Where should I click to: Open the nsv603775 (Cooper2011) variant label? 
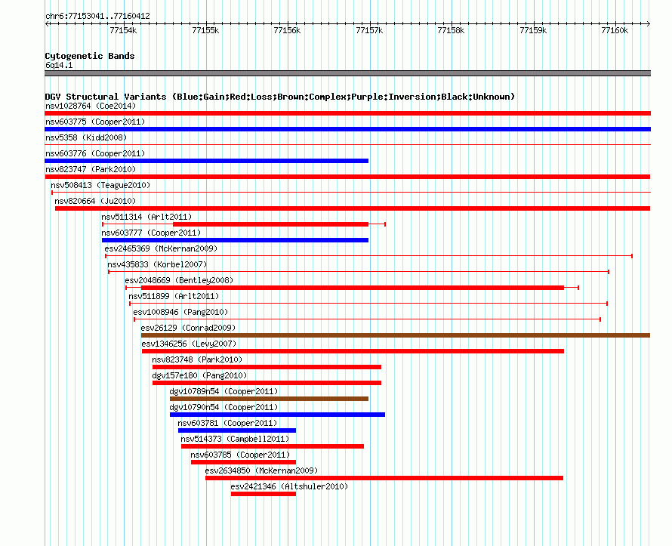(x=95, y=122)
